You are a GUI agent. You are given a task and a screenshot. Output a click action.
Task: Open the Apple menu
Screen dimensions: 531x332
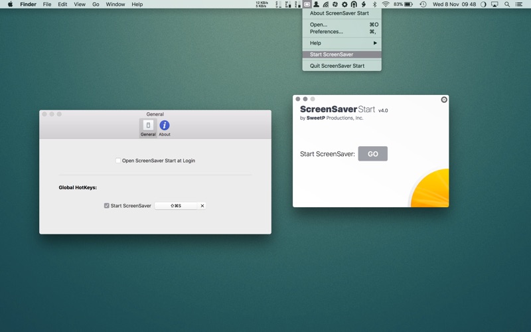tap(10, 5)
